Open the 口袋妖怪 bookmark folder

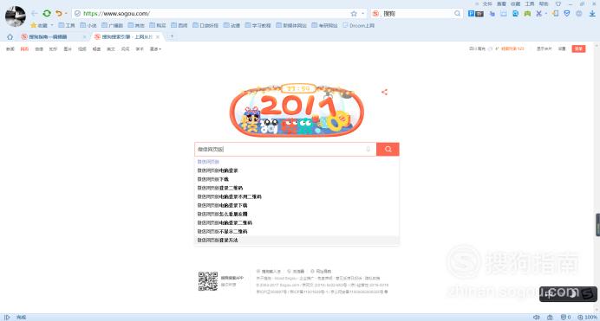coord(205,26)
